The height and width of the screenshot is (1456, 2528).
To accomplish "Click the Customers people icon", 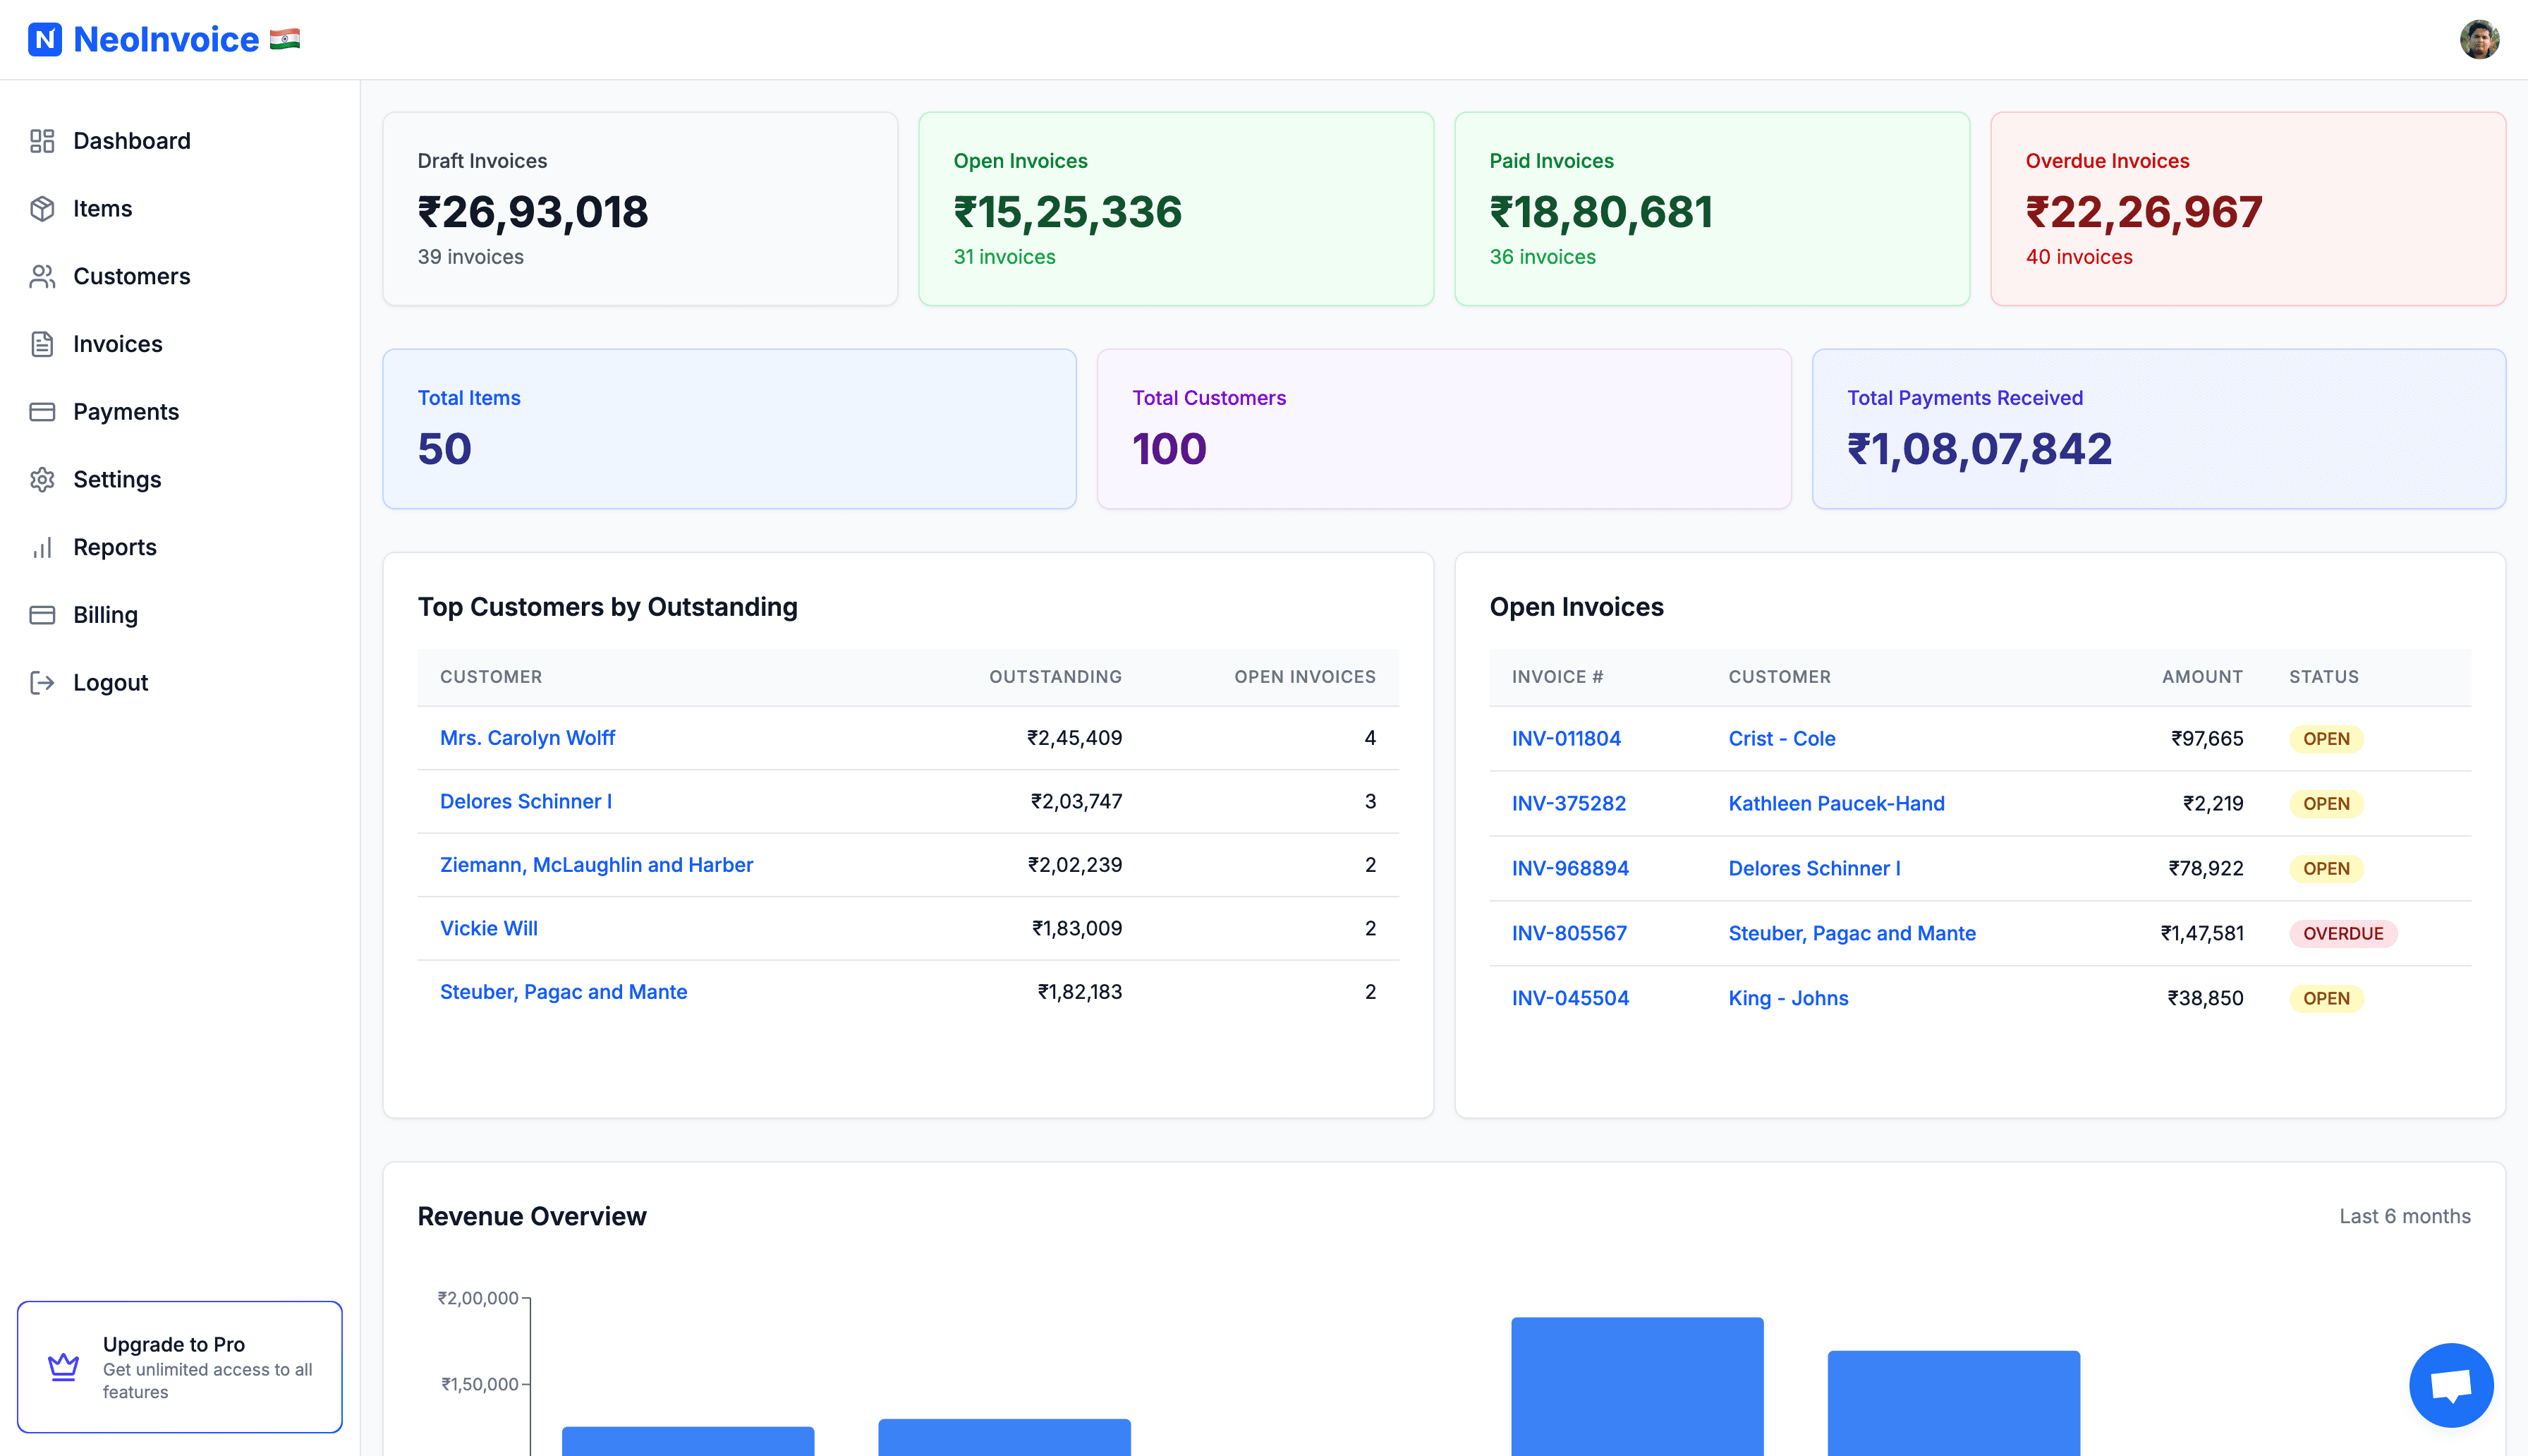I will (x=42, y=276).
